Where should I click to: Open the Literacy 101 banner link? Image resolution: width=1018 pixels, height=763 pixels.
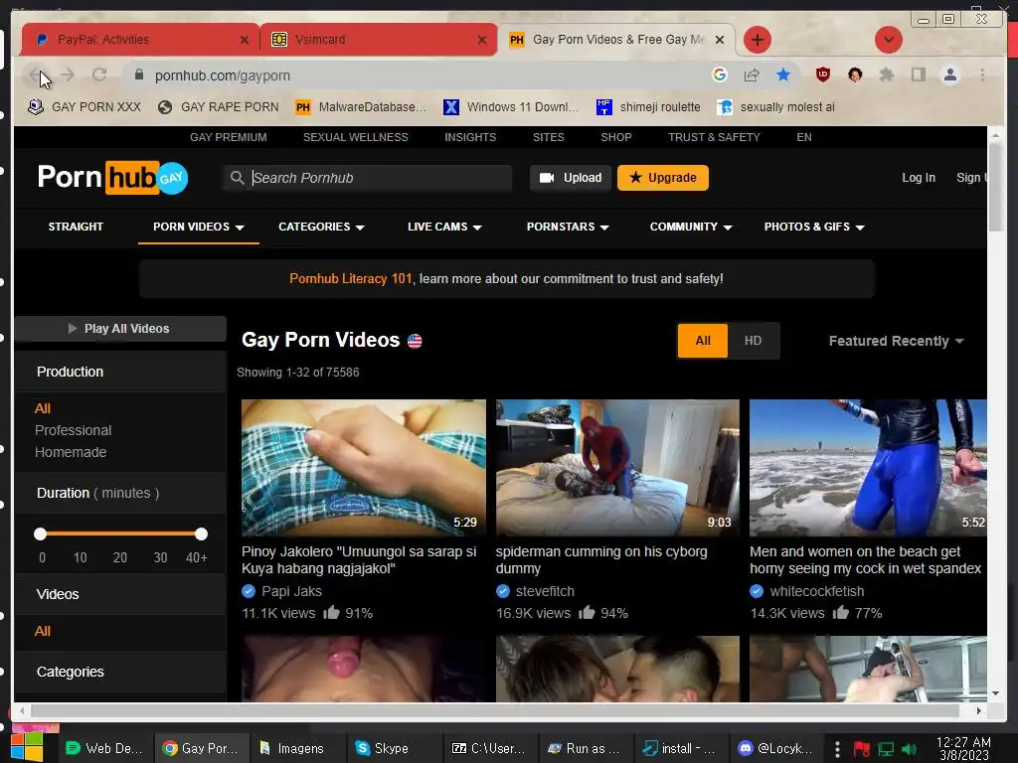tap(351, 279)
